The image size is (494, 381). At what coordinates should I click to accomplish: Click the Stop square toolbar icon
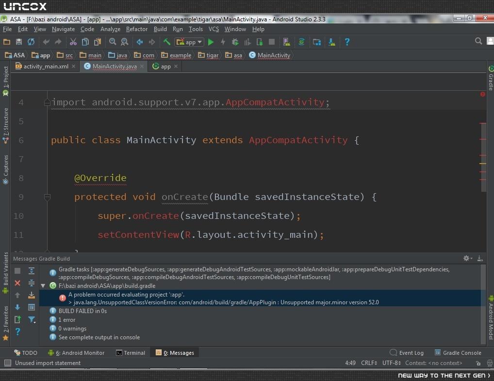272,42
